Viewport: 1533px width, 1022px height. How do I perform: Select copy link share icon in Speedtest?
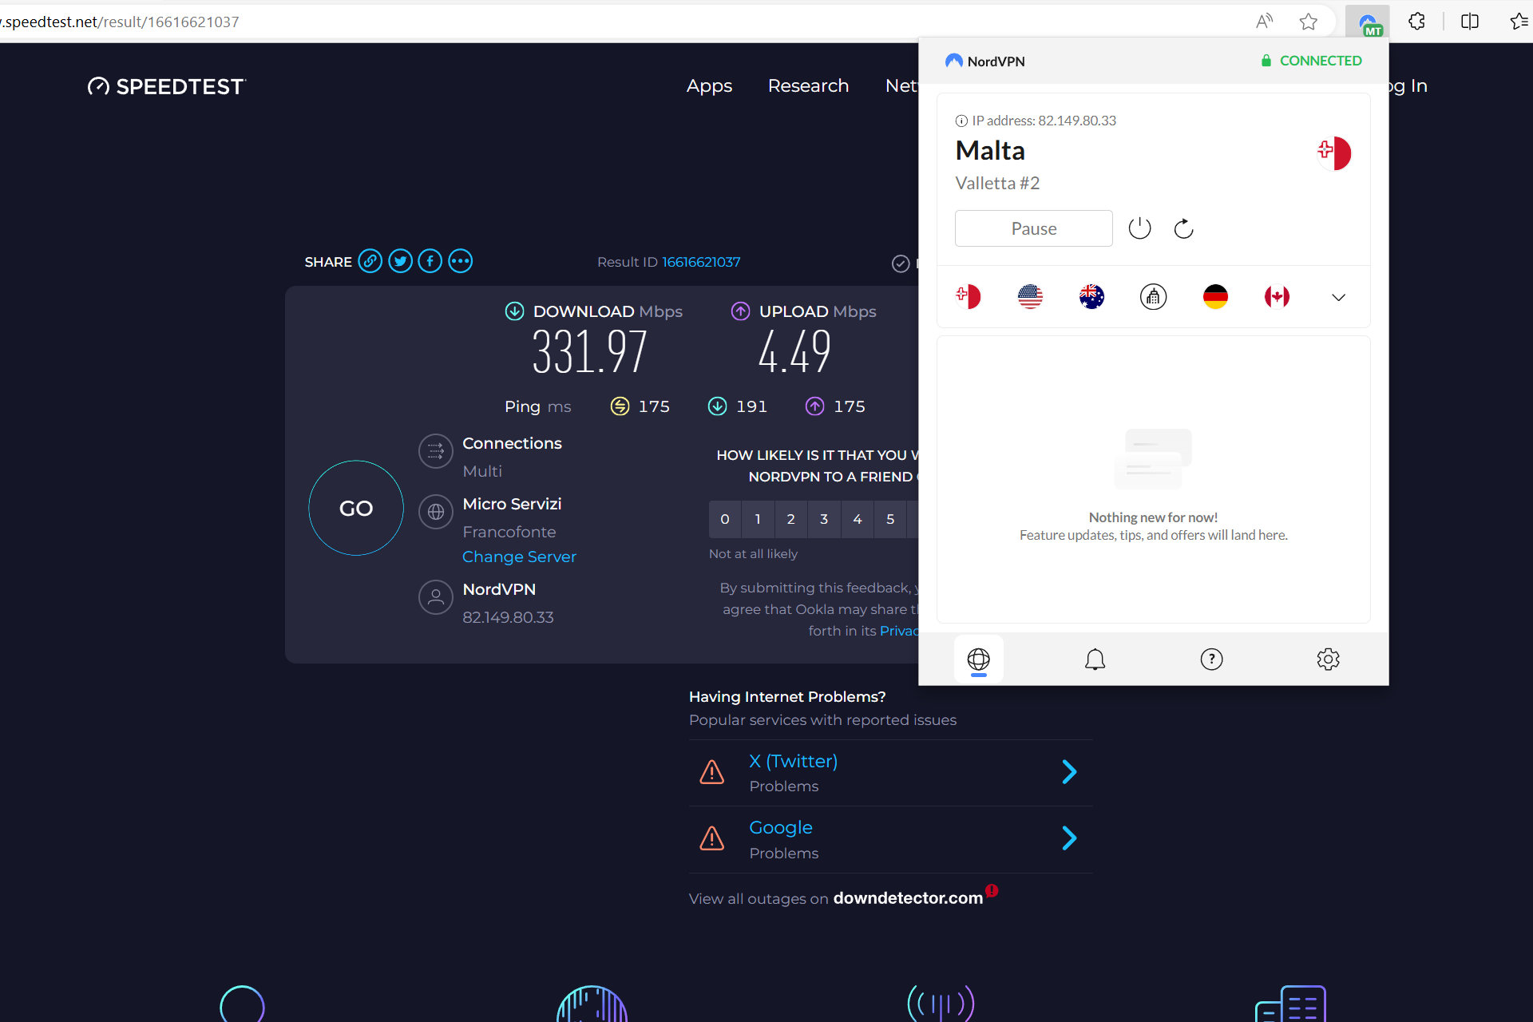370,261
